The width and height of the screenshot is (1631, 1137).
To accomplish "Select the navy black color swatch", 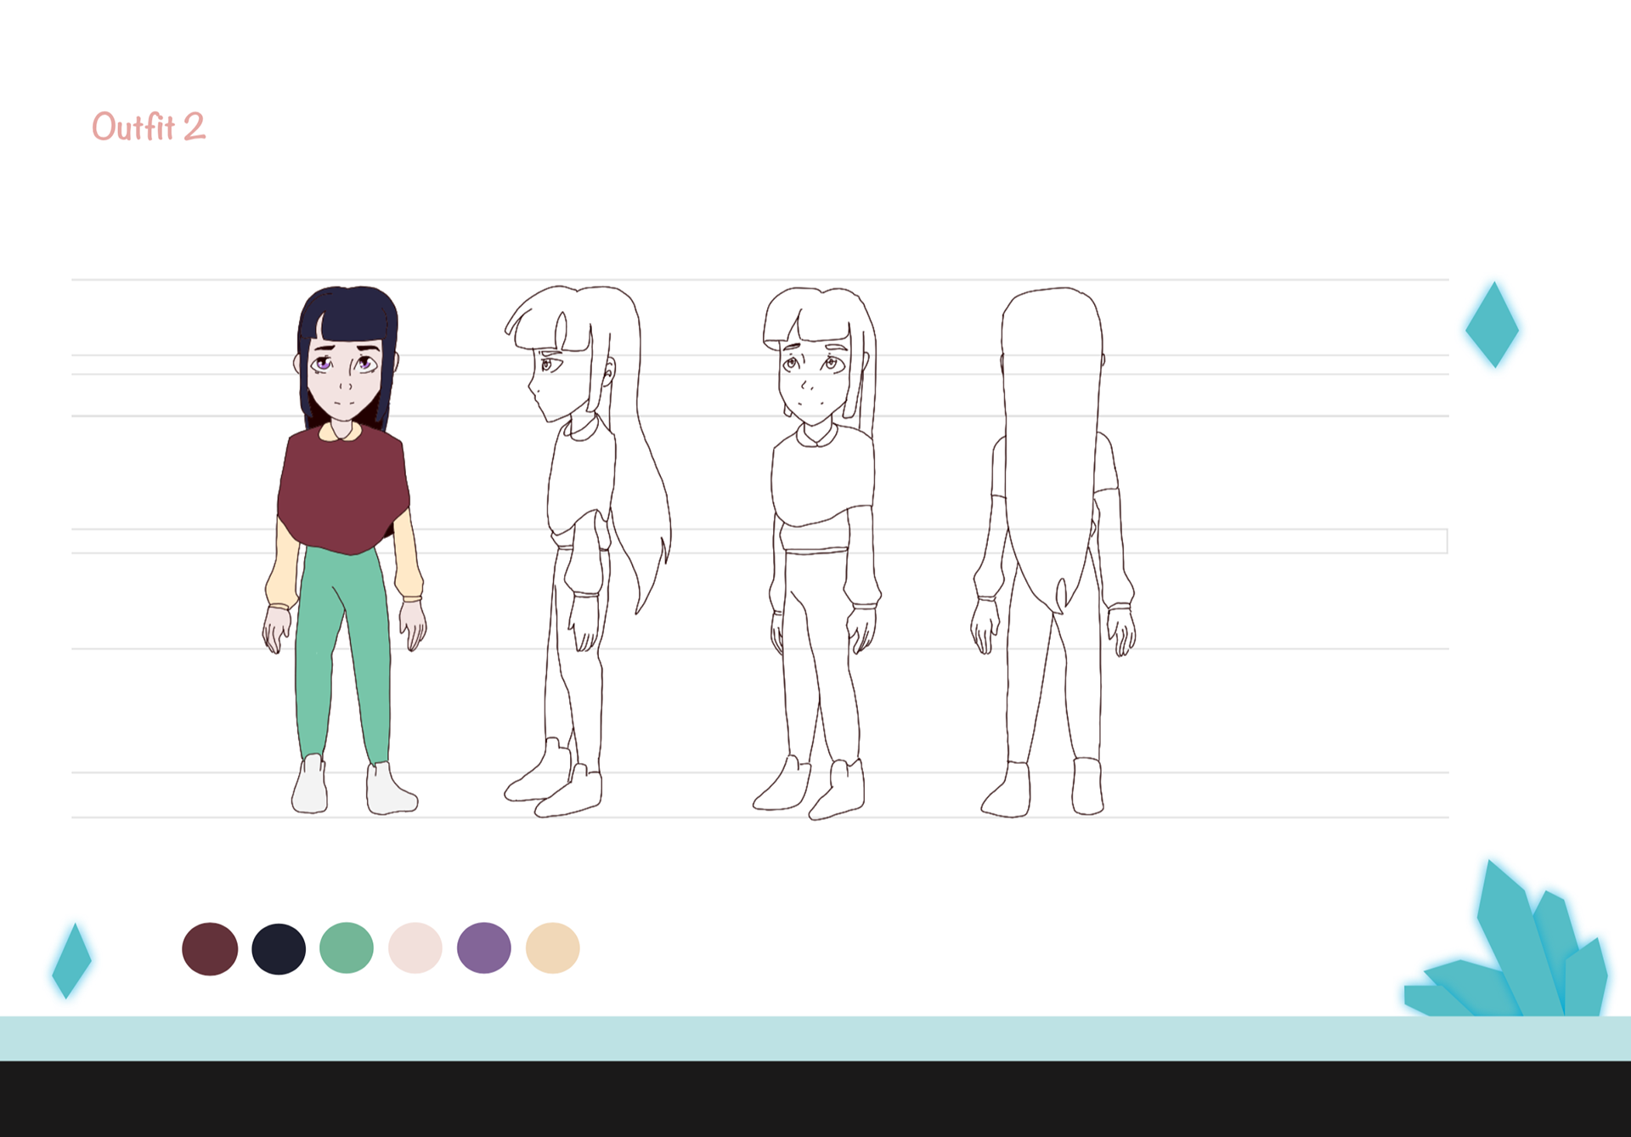I will pyautogui.click(x=279, y=948).
